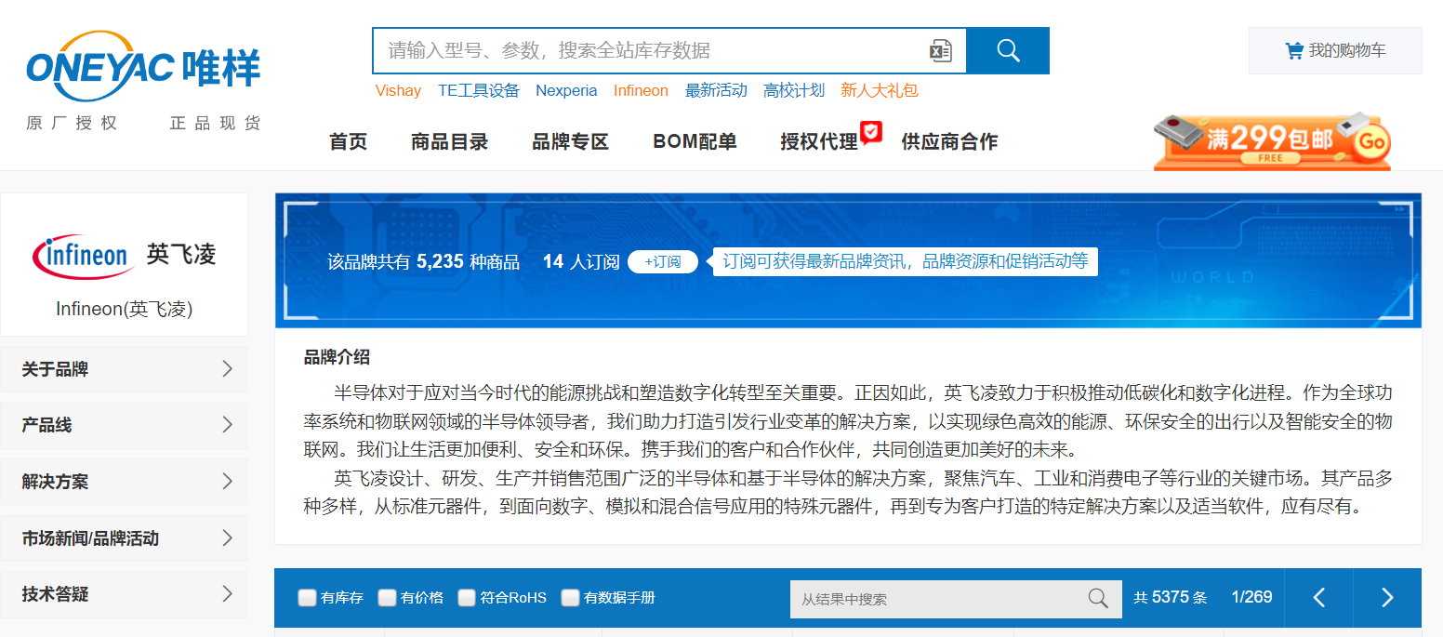
Task: Open the BOM配单 navigation item
Action: click(x=695, y=141)
